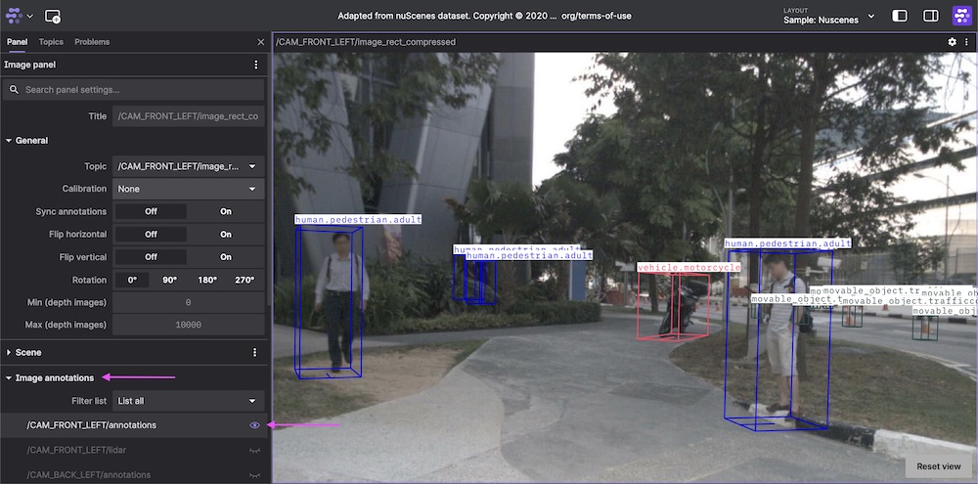Open the Topic dropdown
The image size is (978, 484).
pos(189,166)
